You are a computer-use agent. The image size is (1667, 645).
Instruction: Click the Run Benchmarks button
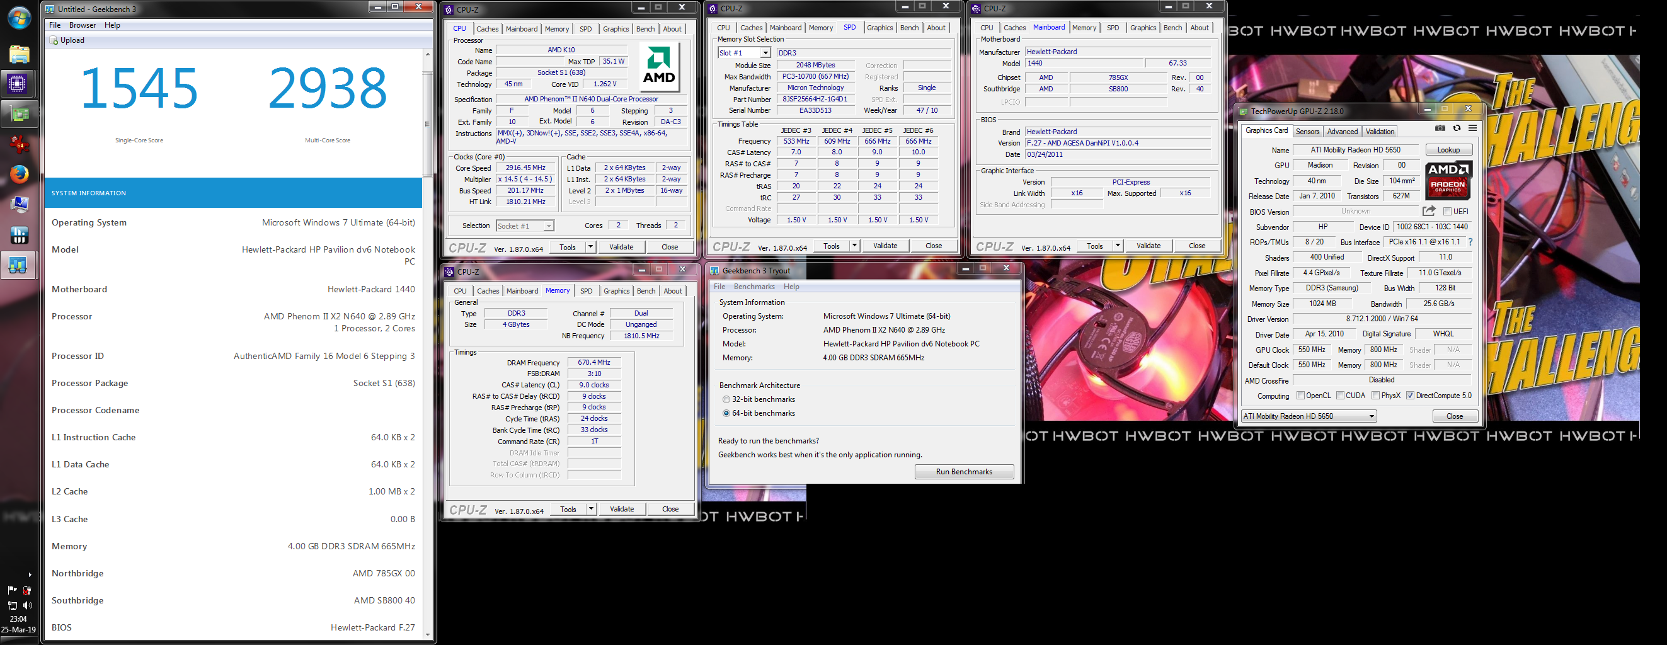[963, 472]
